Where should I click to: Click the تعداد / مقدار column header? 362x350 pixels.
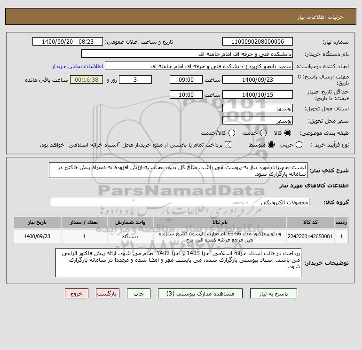84,222
